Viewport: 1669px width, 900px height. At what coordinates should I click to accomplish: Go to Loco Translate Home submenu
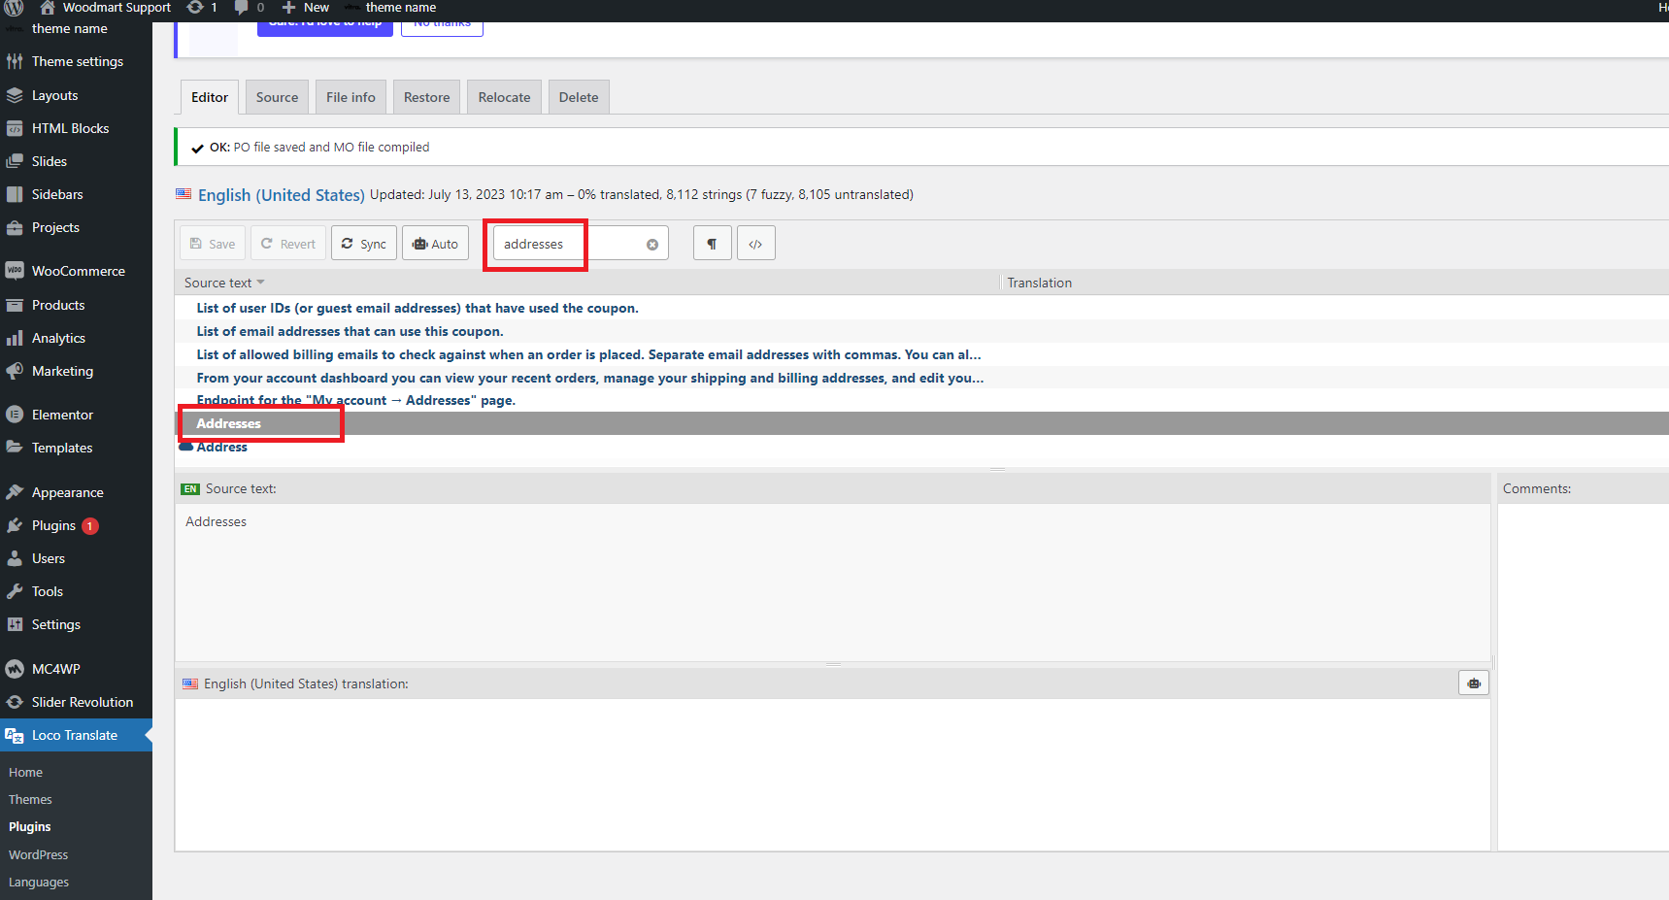point(25,773)
